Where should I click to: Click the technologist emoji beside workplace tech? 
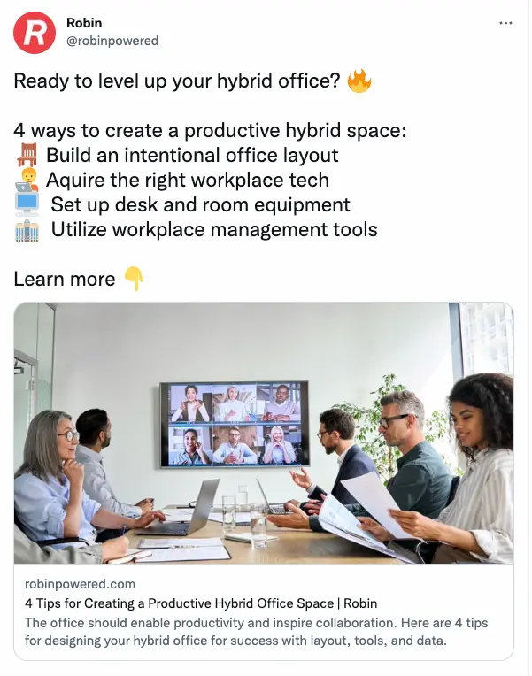[x=27, y=181]
